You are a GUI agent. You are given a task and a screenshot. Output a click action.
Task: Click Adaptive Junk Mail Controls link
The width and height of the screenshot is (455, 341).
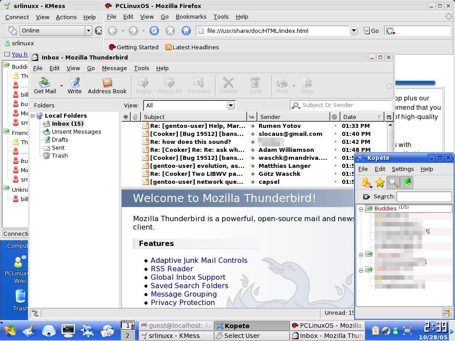point(199,260)
